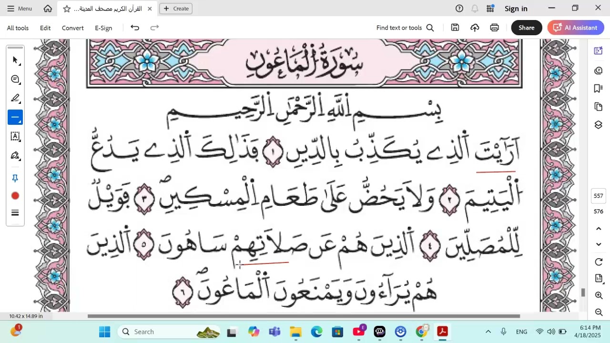
Task: Open the notifications bell
Action: tap(475, 9)
